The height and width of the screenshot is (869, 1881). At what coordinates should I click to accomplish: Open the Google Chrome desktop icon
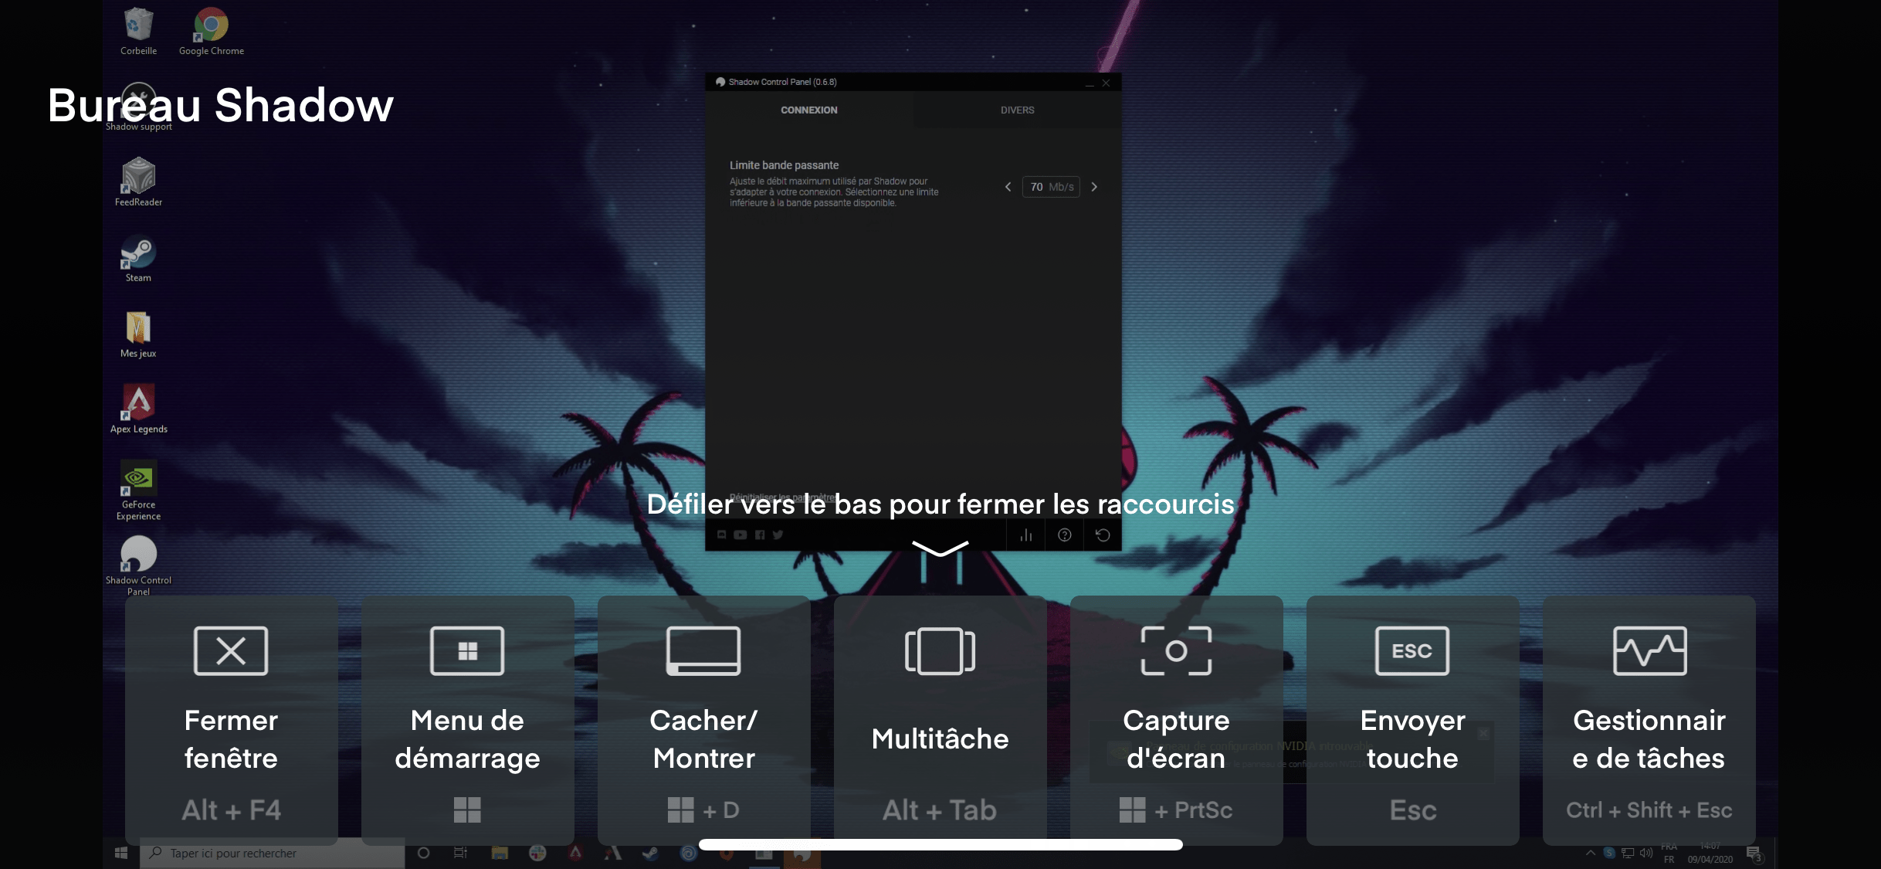(x=211, y=31)
